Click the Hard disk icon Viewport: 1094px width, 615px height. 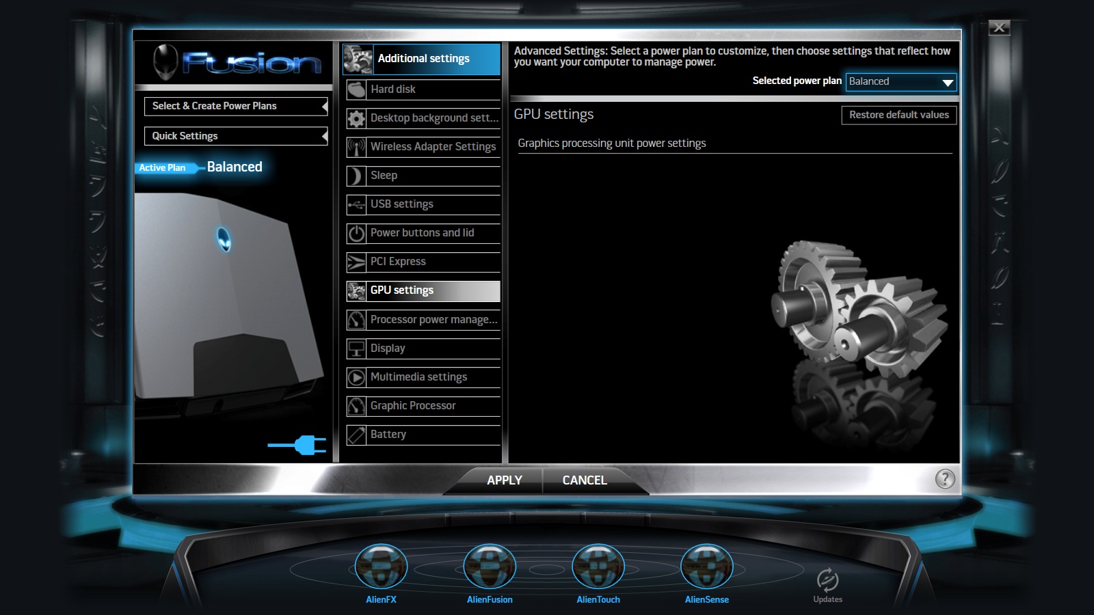click(356, 90)
